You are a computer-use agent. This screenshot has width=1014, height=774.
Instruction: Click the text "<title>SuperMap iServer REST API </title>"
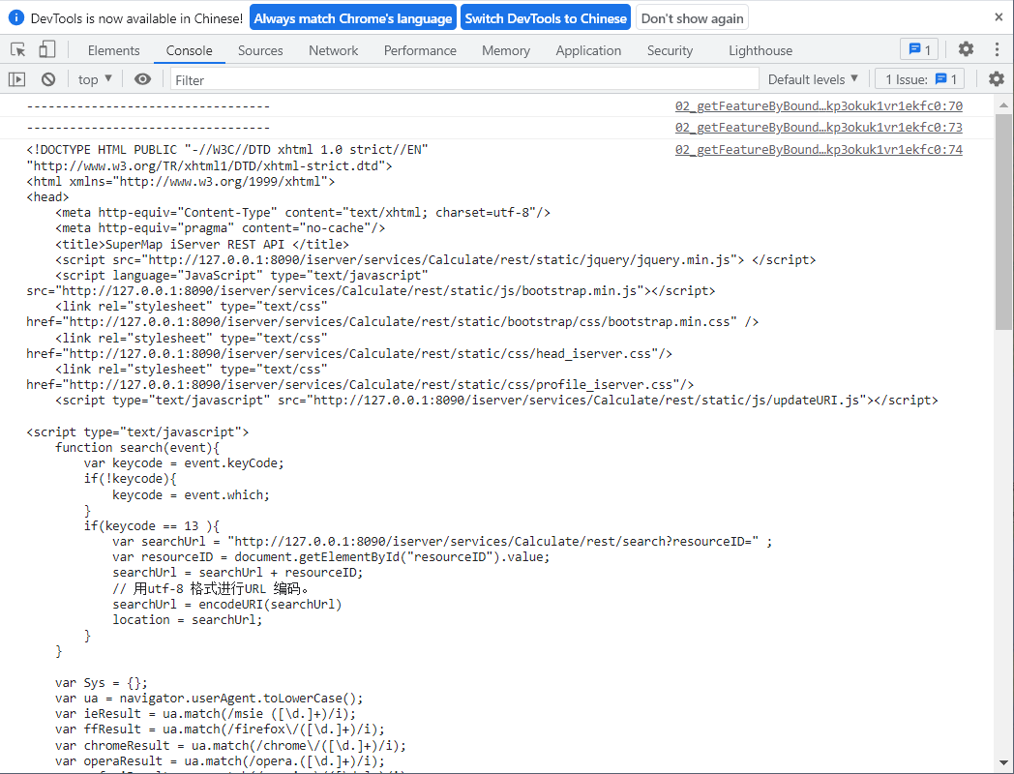tap(202, 244)
